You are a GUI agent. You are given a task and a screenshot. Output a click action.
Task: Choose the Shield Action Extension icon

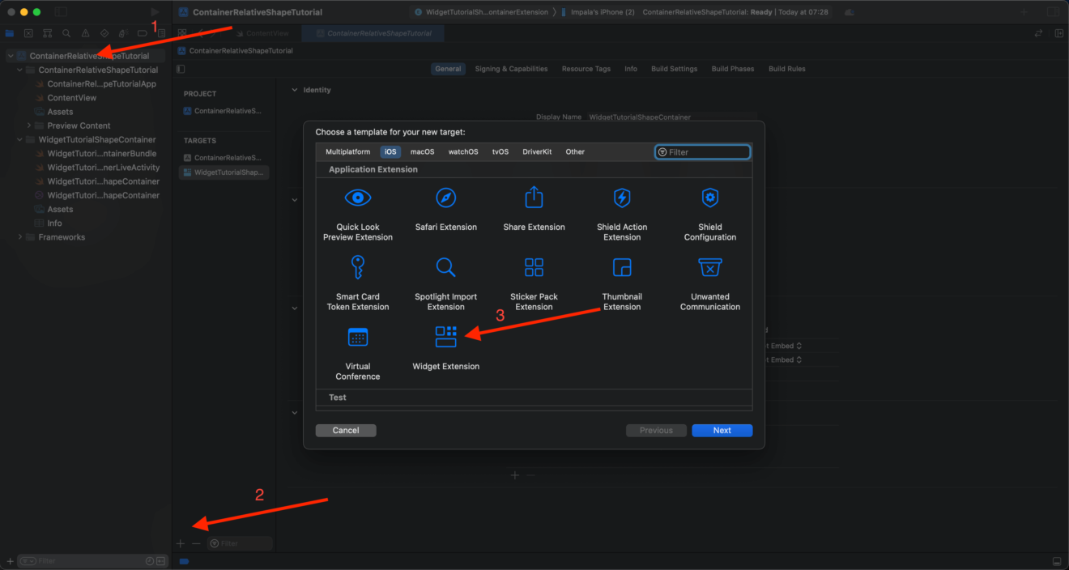pyautogui.click(x=622, y=198)
